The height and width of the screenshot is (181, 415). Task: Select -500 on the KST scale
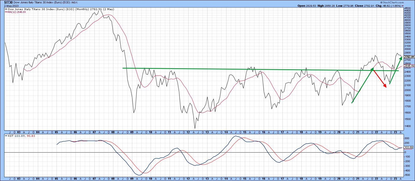tap(407, 175)
